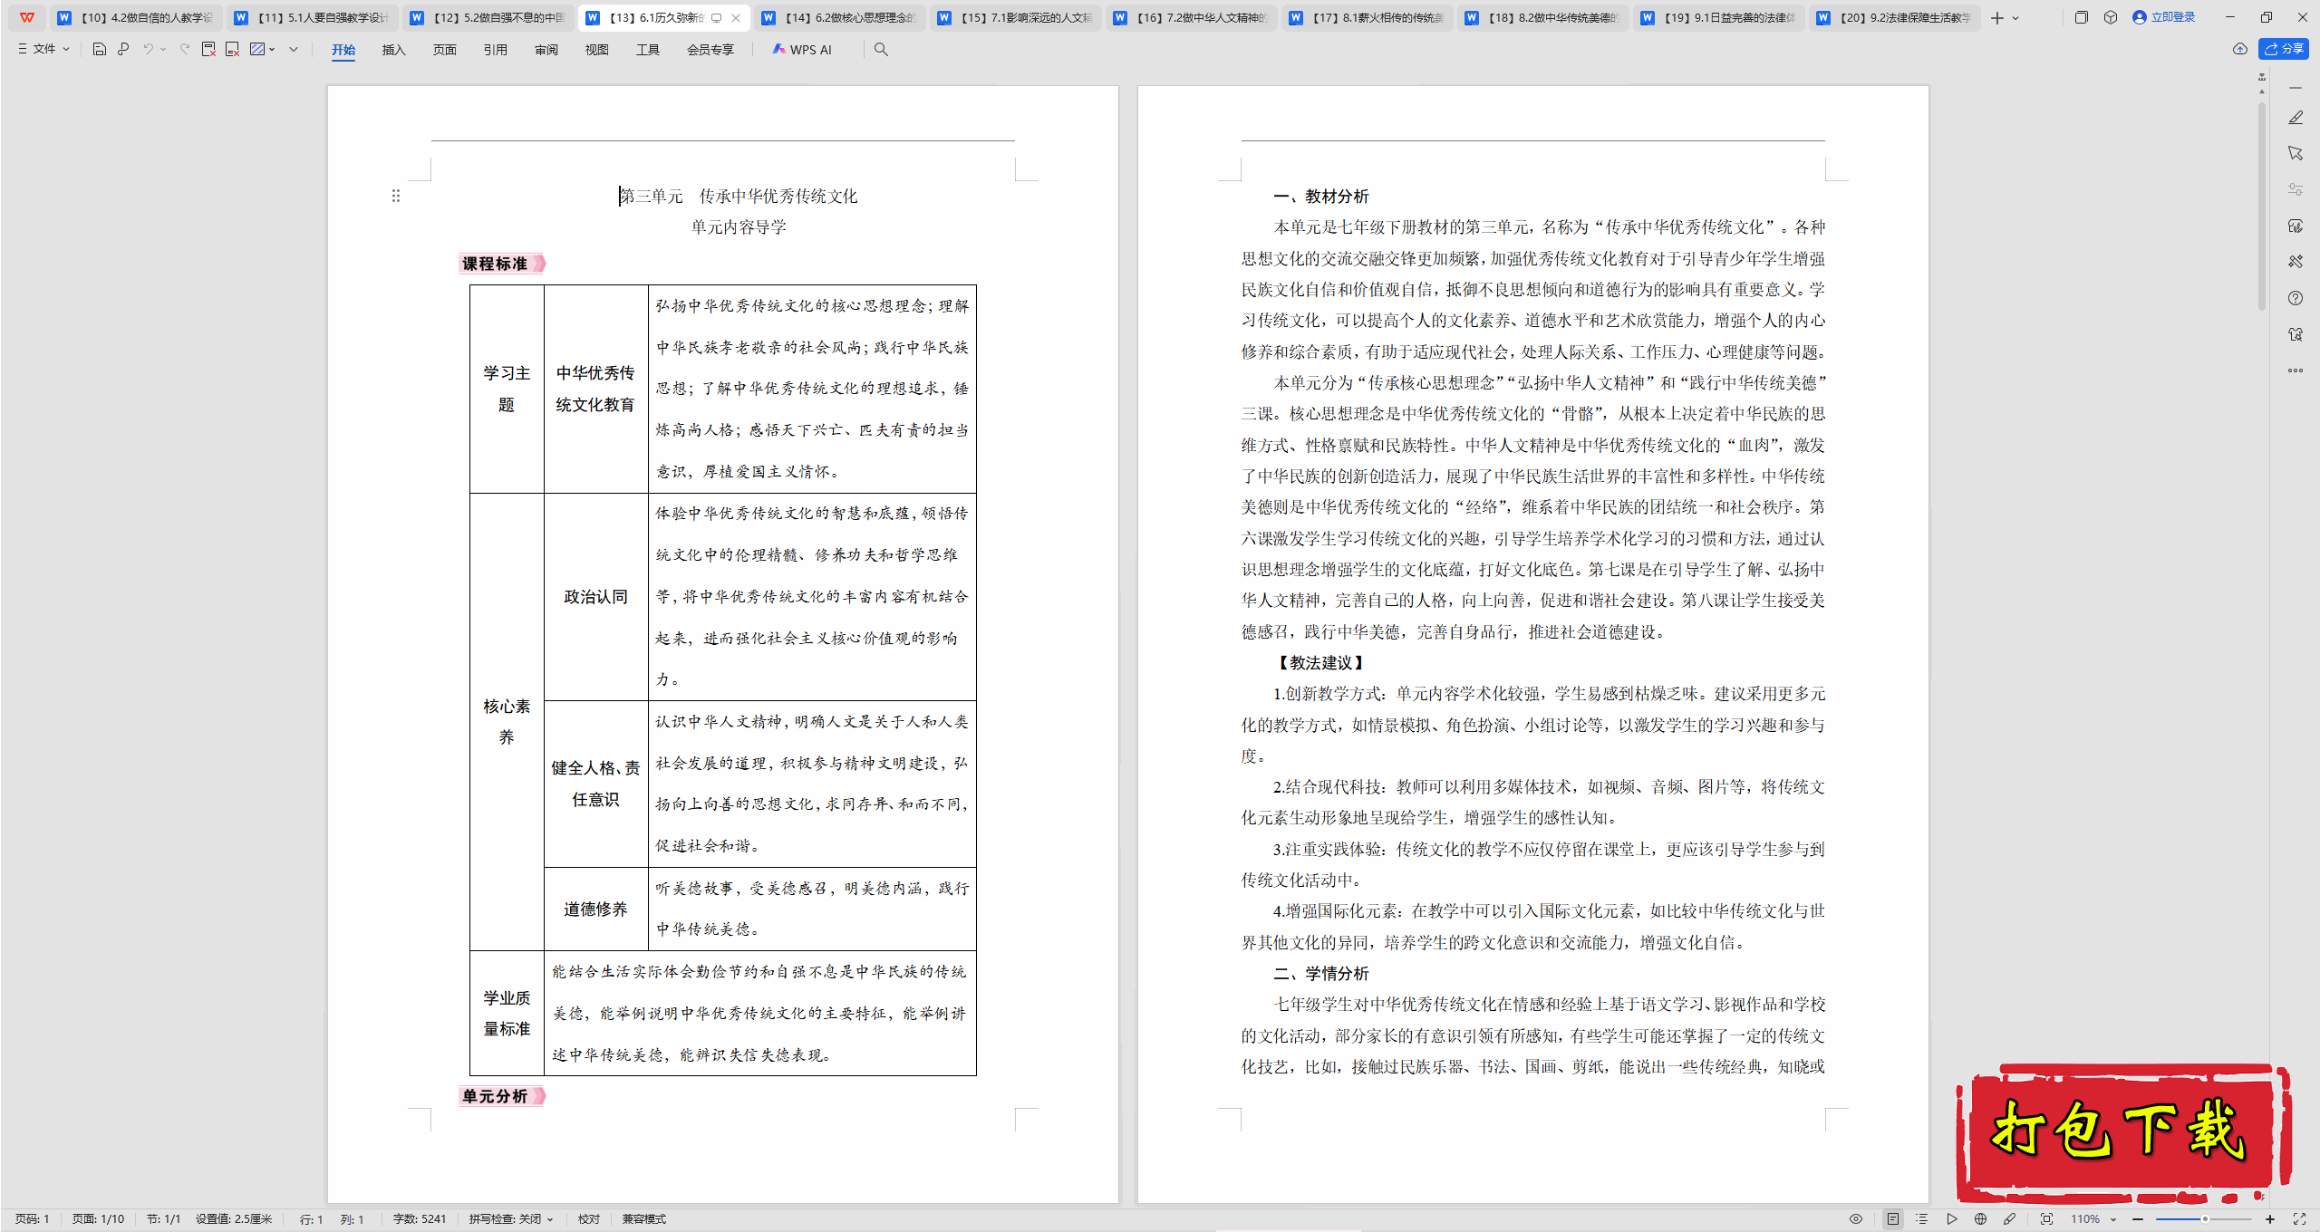
Task: Click the zoom out minus button
Action: tap(2138, 1219)
